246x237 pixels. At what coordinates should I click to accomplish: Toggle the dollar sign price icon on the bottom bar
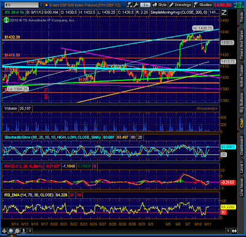tap(23, 231)
